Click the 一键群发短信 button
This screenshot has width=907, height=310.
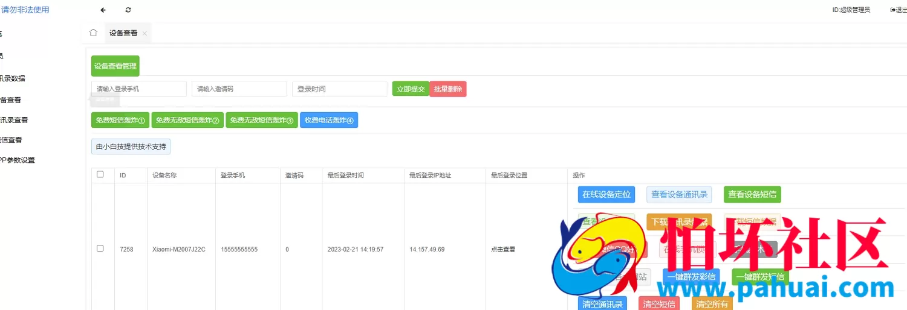[x=760, y=277]
